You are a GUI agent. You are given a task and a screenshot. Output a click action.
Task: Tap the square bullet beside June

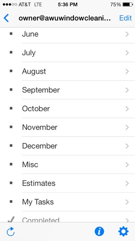tap(11, 34)
